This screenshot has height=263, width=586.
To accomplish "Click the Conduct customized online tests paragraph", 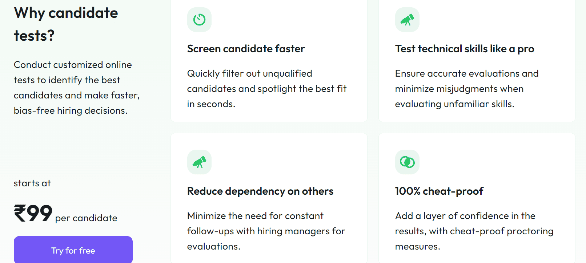I will [76, 88].
